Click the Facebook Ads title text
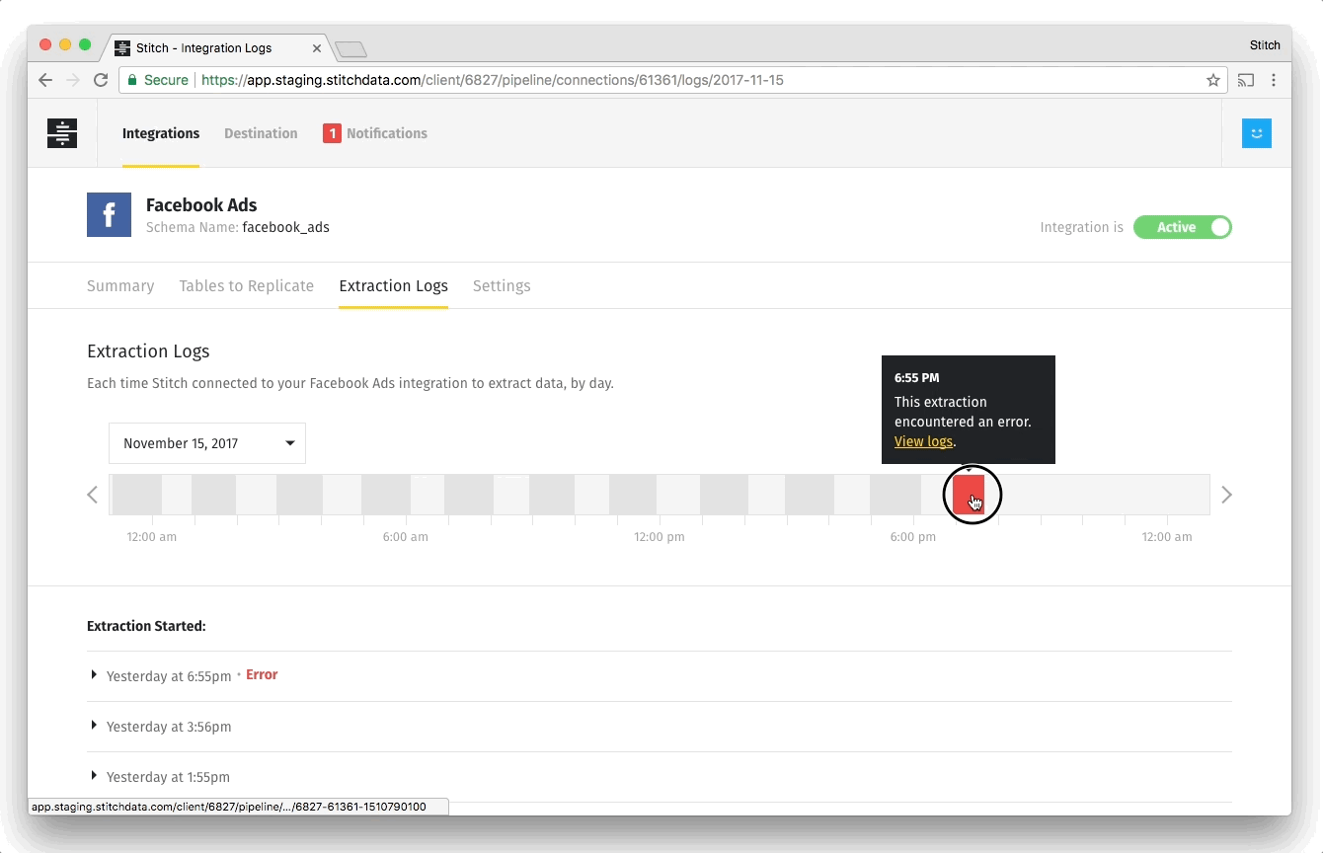Viewport: 1323px width, 853px height. tap(201, 205)
